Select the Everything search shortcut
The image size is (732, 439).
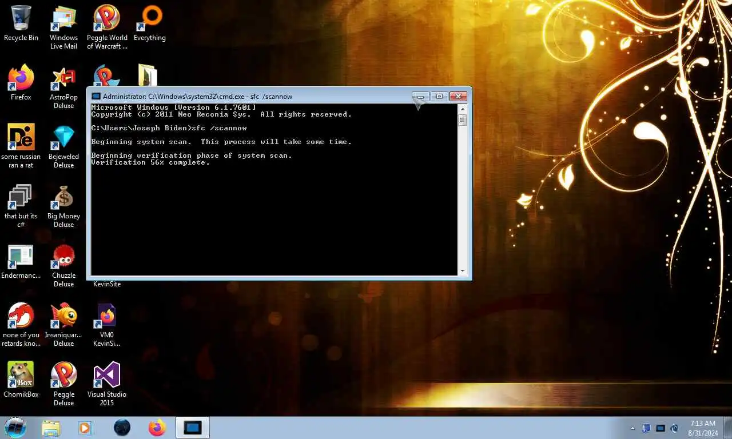[x=150, y=23]
